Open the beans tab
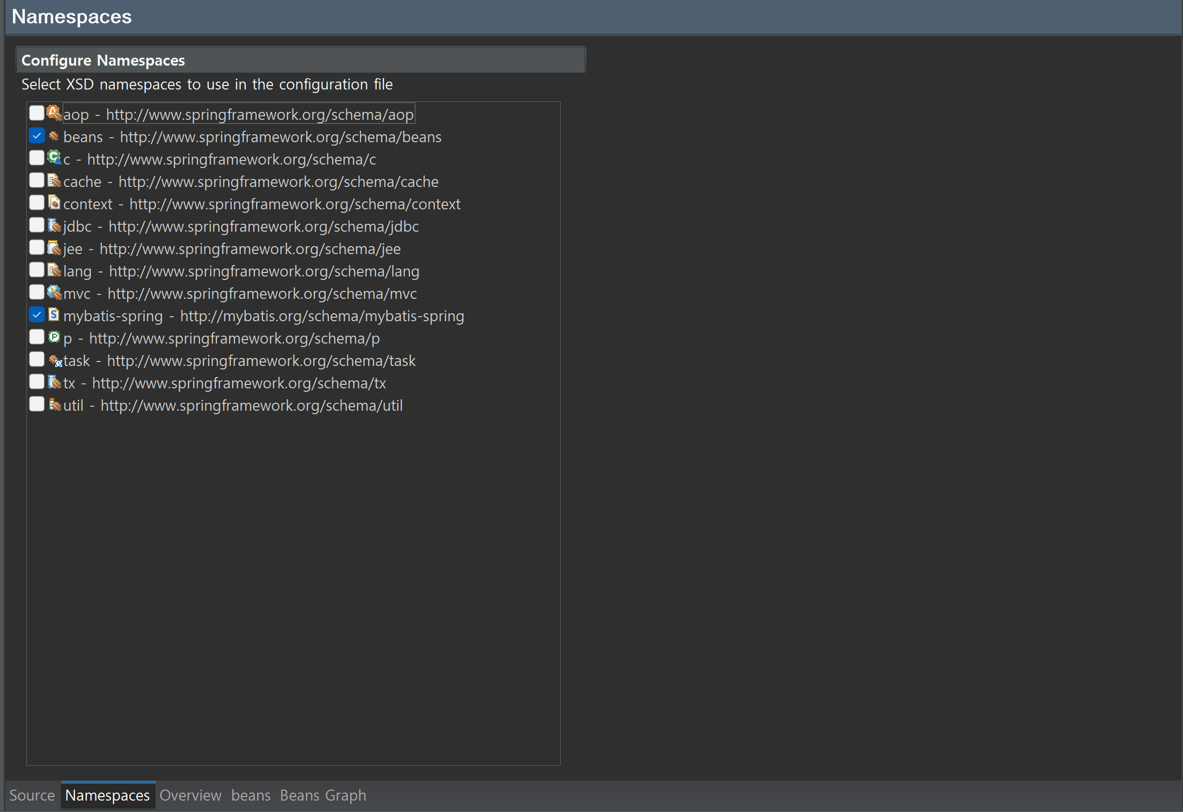The width and height of the screenshot is (1183, 812). click(250, 795)
